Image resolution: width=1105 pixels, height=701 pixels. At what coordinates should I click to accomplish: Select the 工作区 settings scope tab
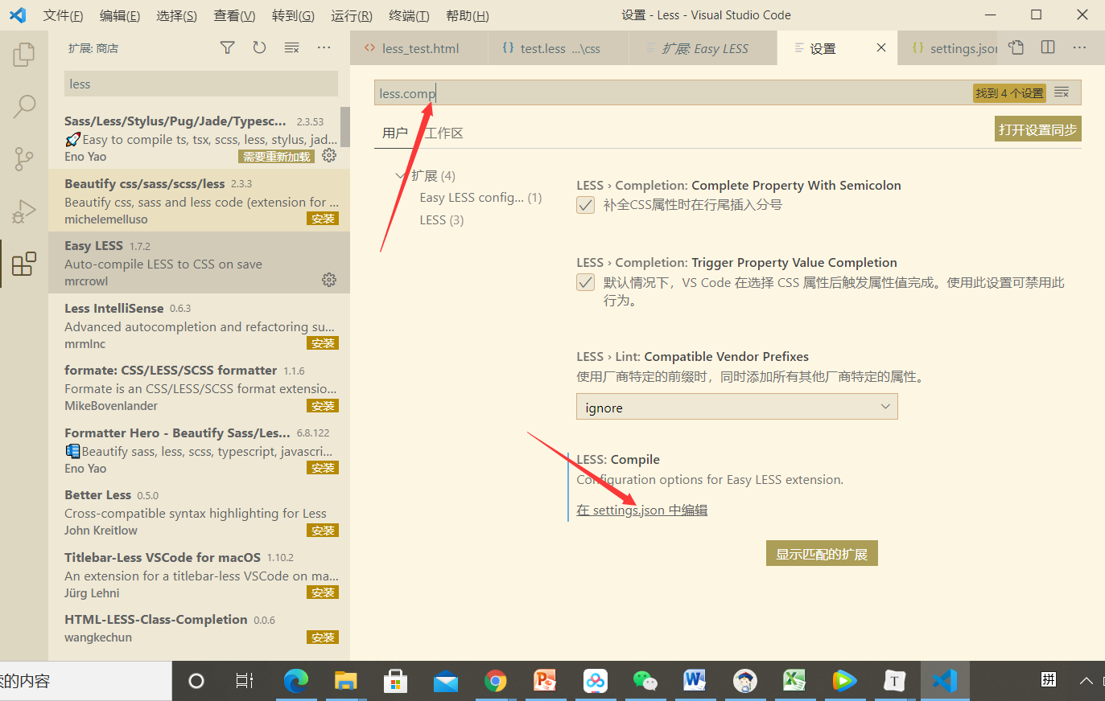[444, 133]
